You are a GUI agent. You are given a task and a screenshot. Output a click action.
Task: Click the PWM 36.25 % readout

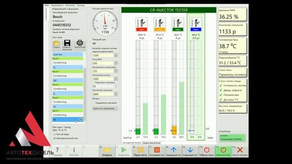(232, 15)
